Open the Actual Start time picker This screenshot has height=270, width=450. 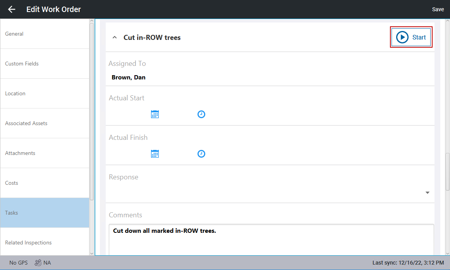click(201, 114)
